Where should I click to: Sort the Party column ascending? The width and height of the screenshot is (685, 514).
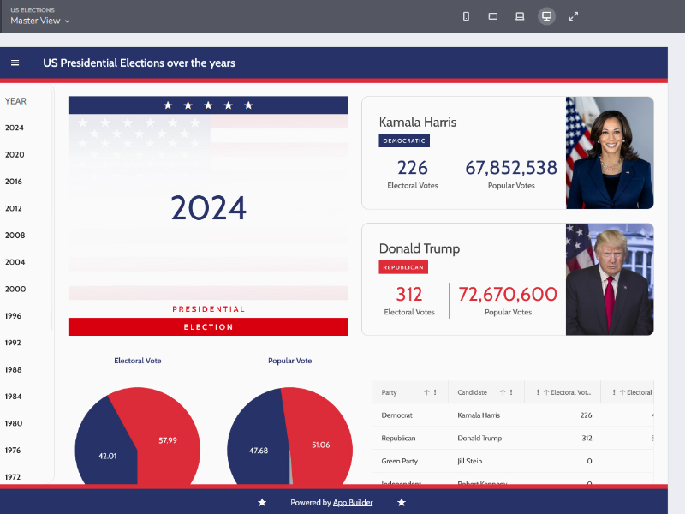(426, 392)
